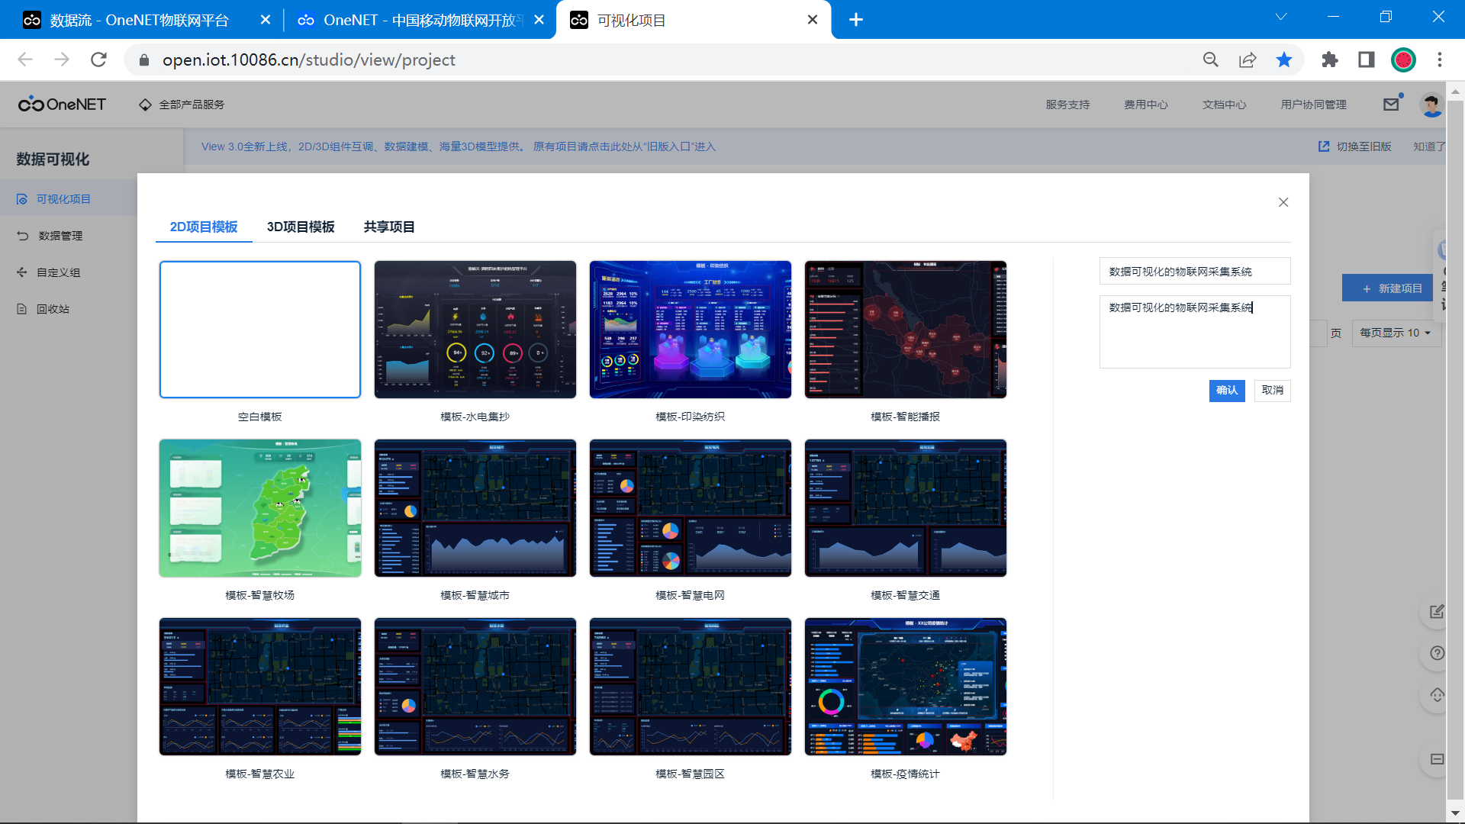1465x824 pixels.
Task: Click the 数据管理 sidebar icon
Action: (x=23, y=236)
